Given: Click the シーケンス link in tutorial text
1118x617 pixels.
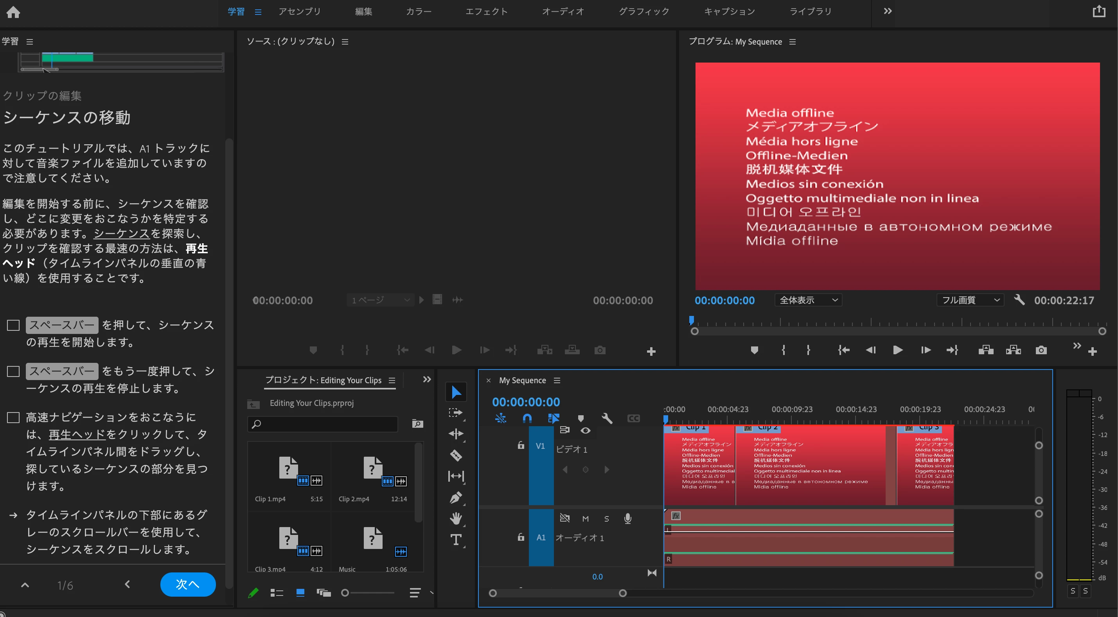Looking at the screenshot, I should [122, 233].
